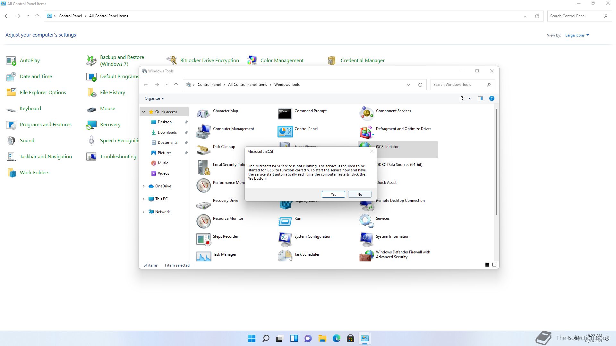
Task: Open the Task Scheduler clock icon
Action: tap(285, 256)
